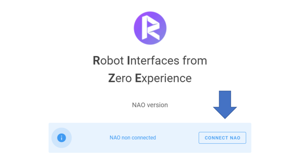Click the bold R in 'Robot'
Image resolution: width=306 pixels, height=161 pixels.
click(x=97, y=61)
